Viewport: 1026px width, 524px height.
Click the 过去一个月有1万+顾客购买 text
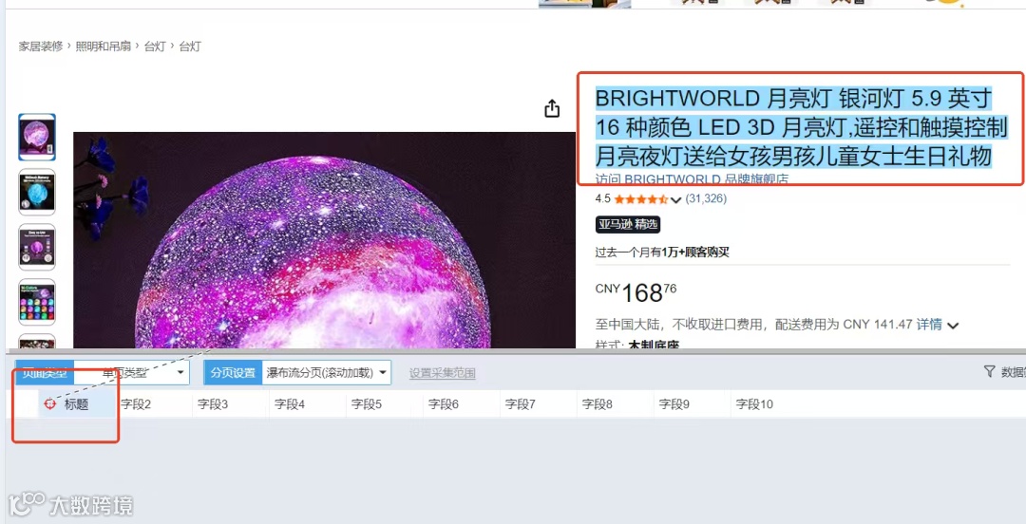click(661, 253)
